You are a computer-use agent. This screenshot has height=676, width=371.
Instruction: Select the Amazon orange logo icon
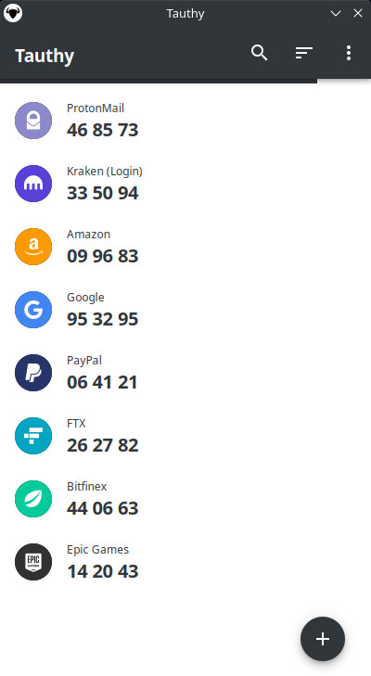[33, 247]
